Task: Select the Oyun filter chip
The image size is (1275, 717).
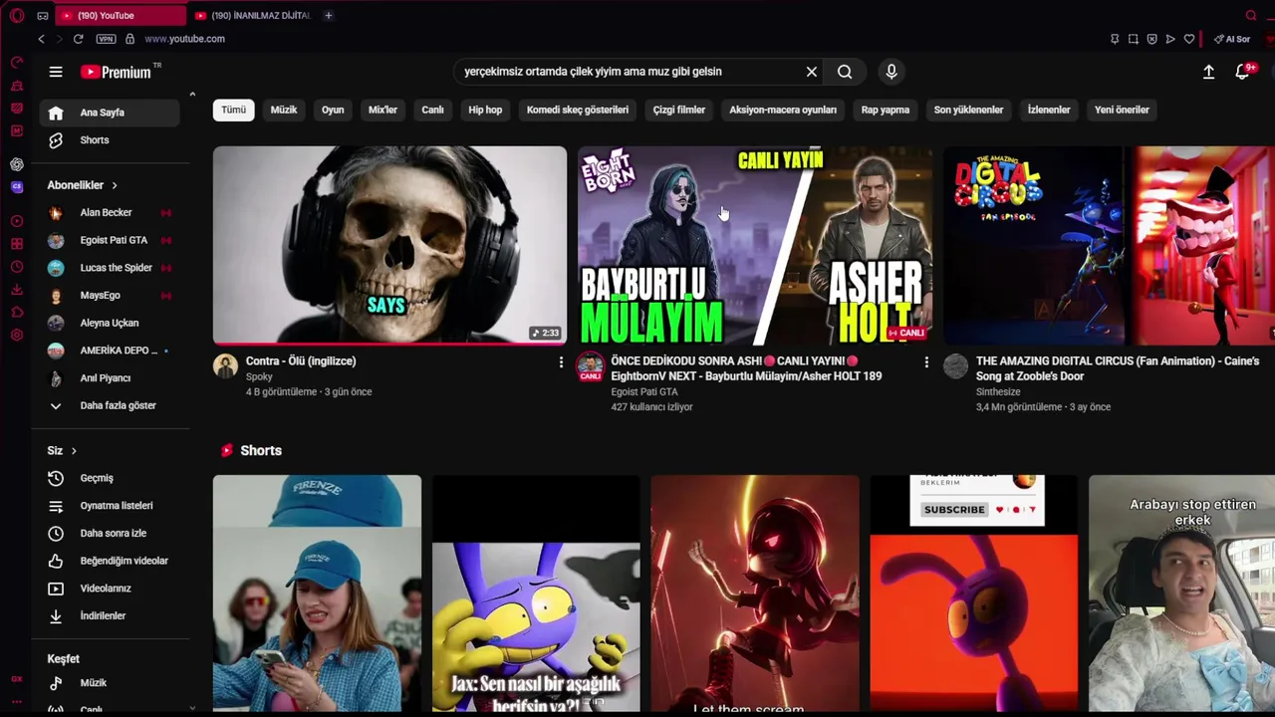Action: pos(333,110)
